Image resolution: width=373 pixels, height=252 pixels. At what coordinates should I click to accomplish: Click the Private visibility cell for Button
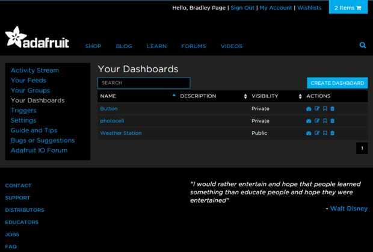point(260,108)
